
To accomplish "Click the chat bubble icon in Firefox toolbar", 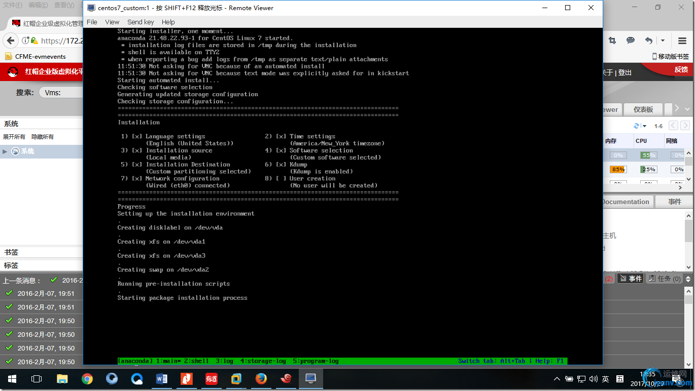I will pos(631,41).
